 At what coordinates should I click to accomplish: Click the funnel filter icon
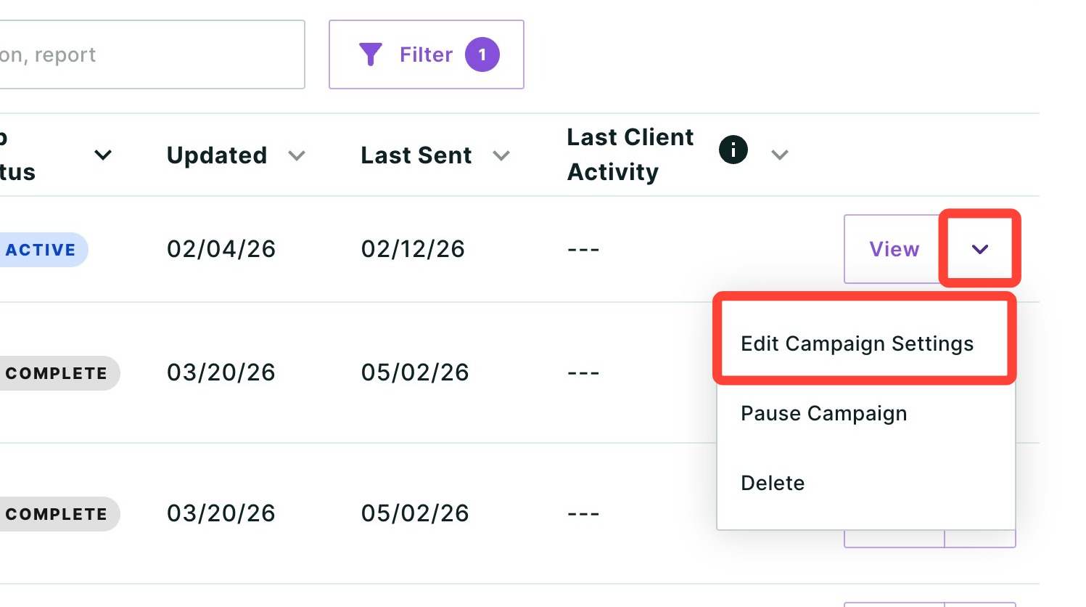(371, 54)
